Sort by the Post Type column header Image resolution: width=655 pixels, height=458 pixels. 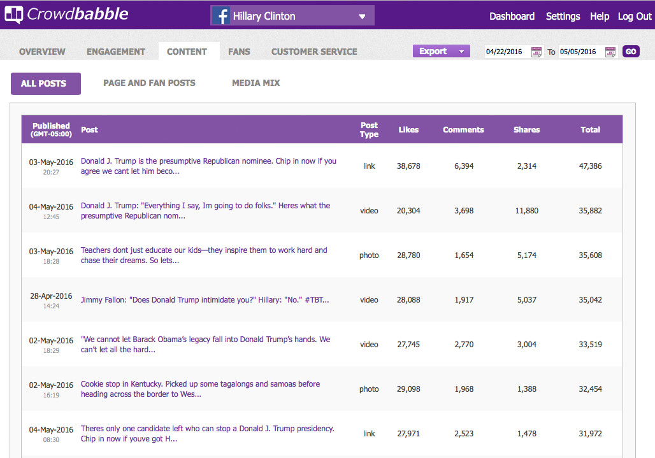[x=370, y=129]
